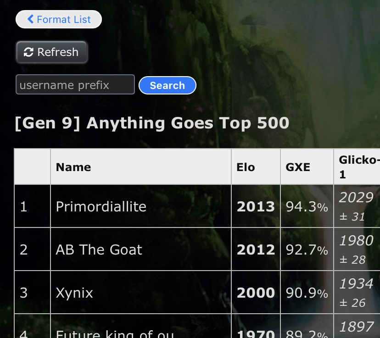Click GXE value 92.7% cell
Screen dimensions: 380x338
click(x=307, y=249)
